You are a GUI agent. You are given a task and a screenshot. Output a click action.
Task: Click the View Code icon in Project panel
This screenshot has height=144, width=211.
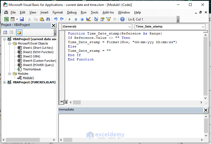(x=5, y=32)
